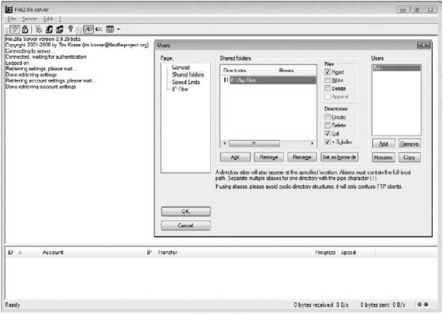The width and height of the screenshot is (443, 314).
Task: Open the ? help menu
Action: [60, 19]
